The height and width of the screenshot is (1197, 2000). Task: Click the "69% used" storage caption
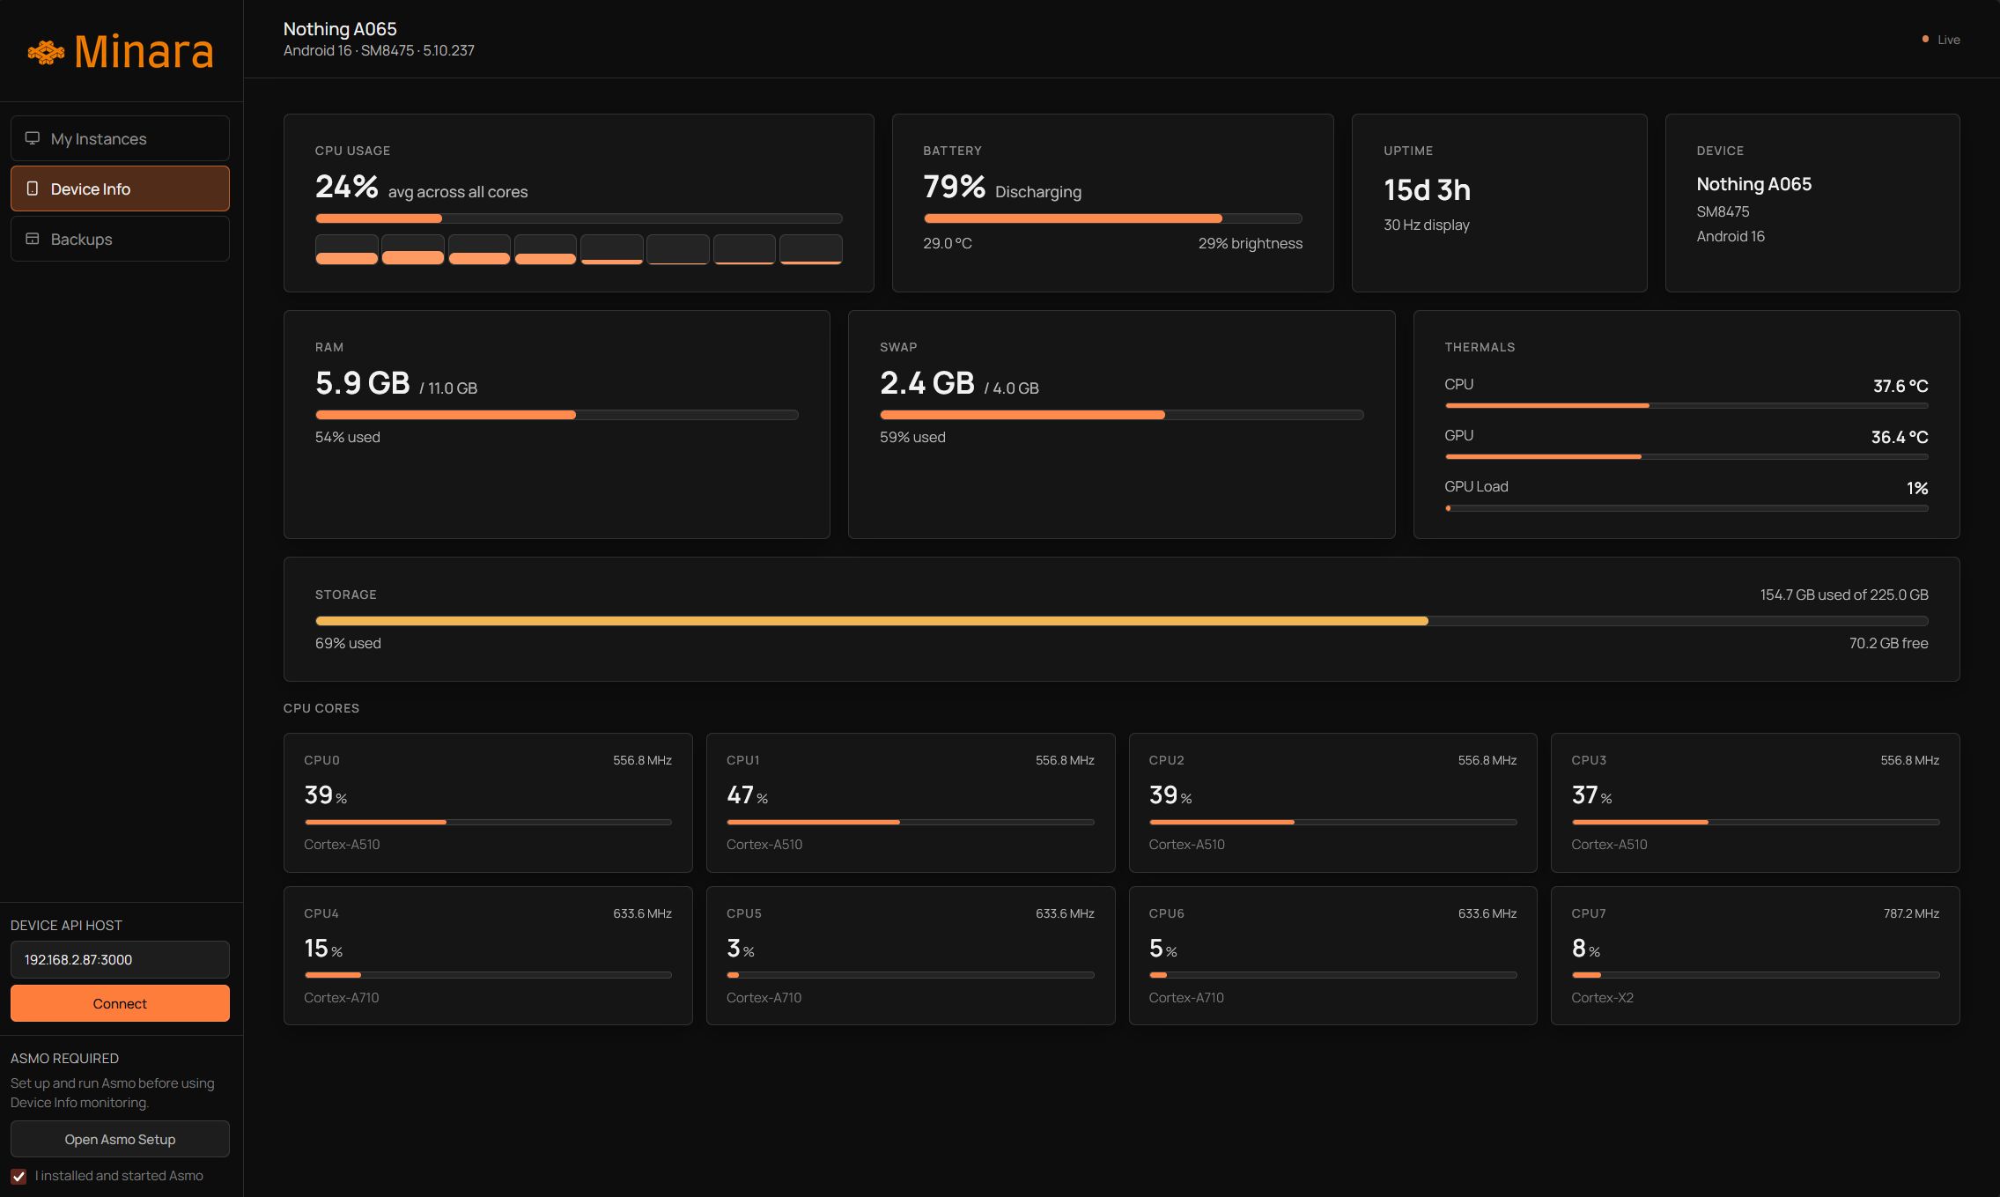tap(348, 643)
